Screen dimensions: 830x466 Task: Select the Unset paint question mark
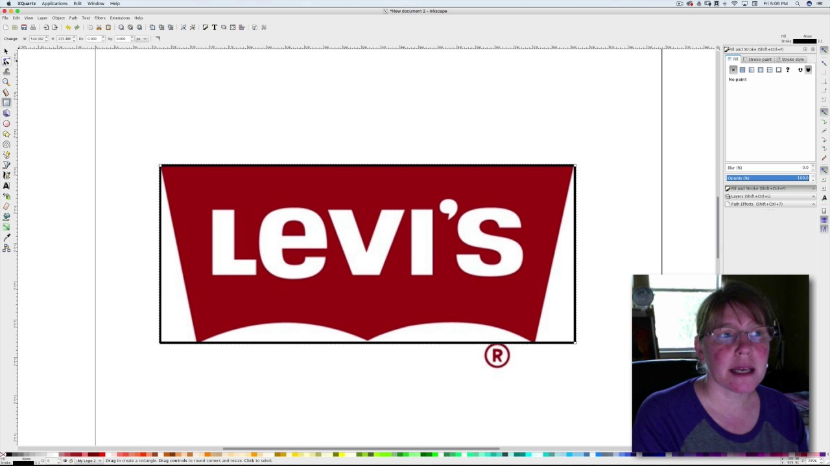tap(788, 70)
